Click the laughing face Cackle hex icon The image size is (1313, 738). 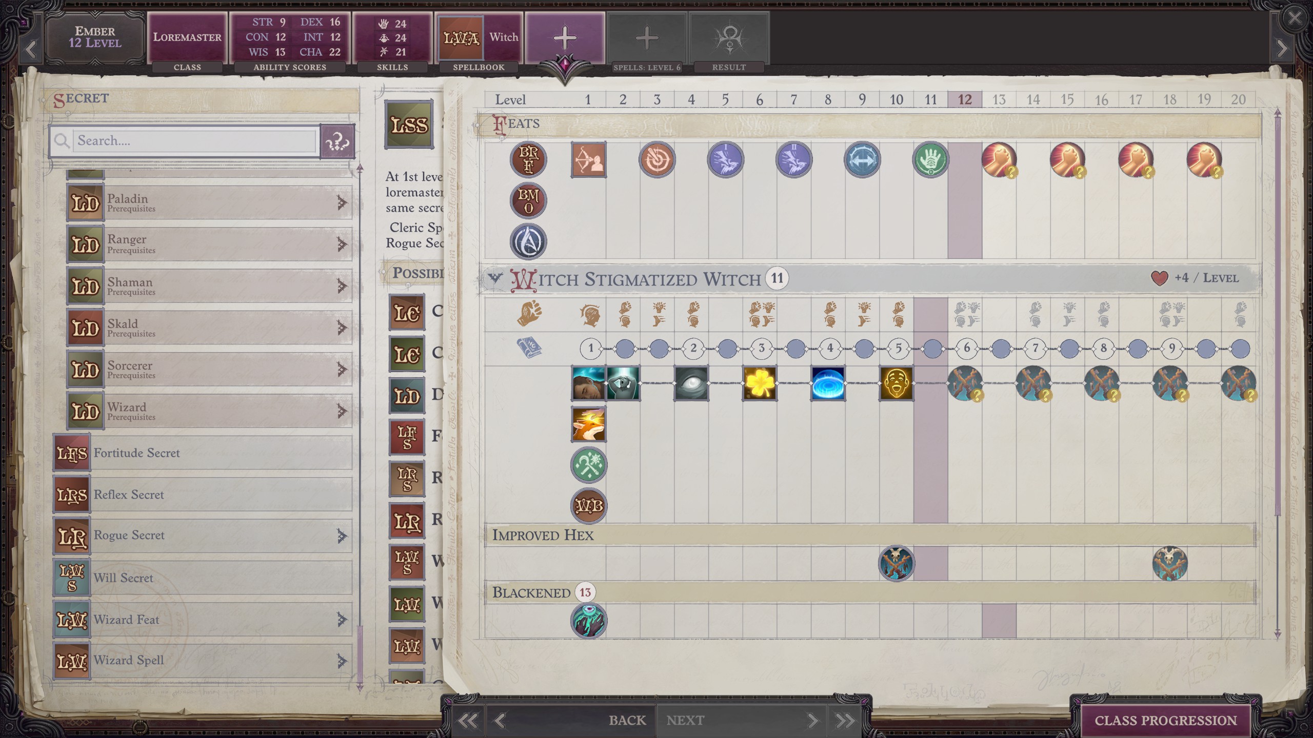point(896,383)
